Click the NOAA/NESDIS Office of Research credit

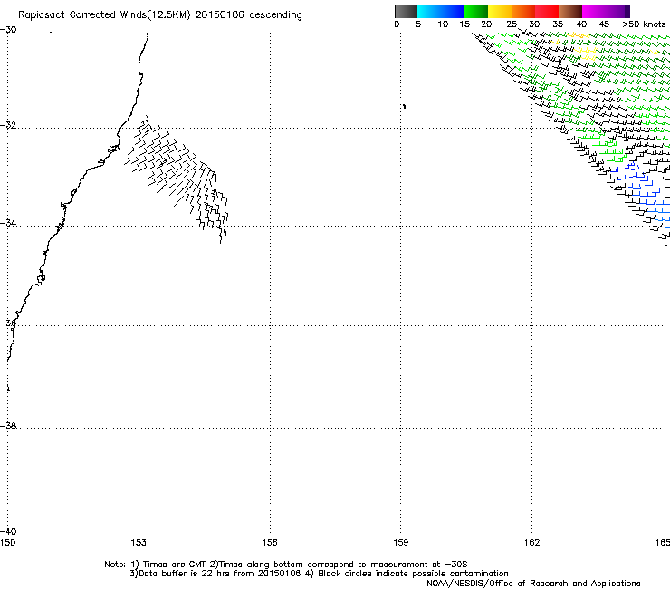point(533,584)
